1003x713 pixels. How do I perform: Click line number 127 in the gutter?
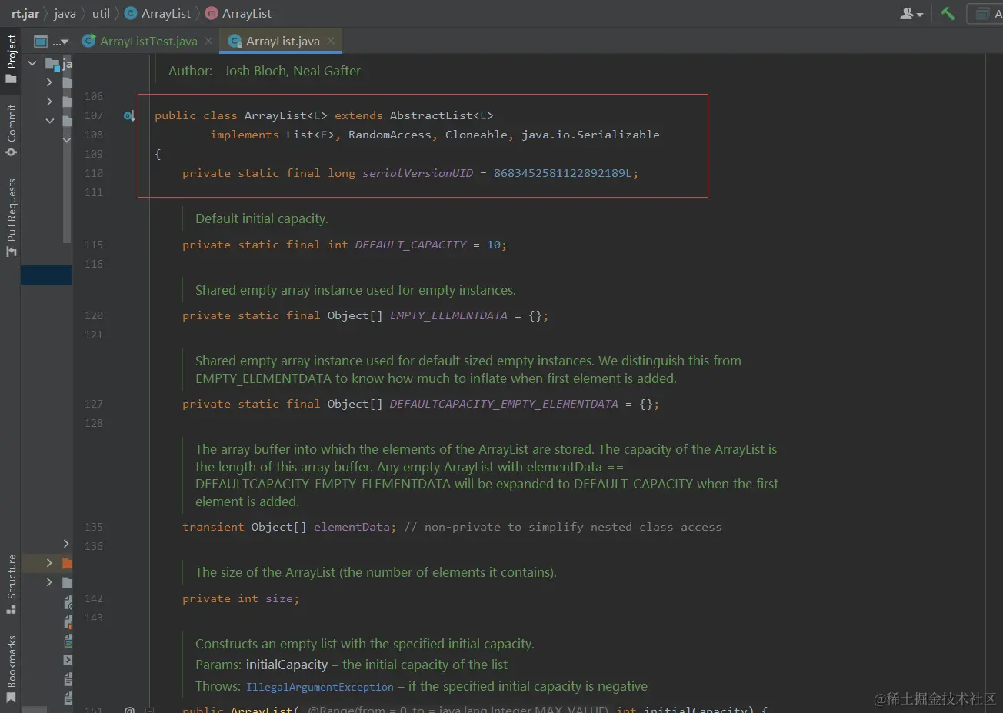pos(94,404)
